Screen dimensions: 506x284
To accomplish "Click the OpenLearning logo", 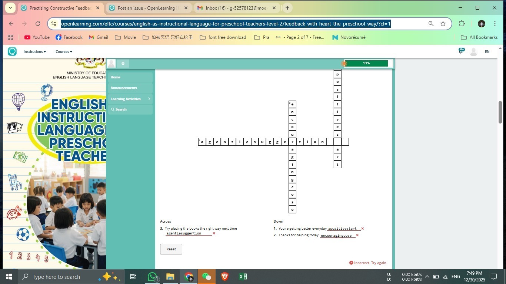I will pyautogui.click(x=12, y=51).
